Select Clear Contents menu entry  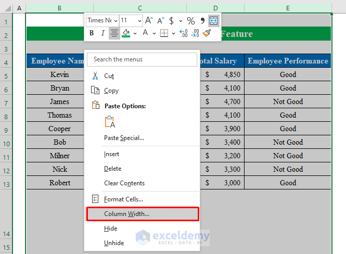(x=142, y=183)
